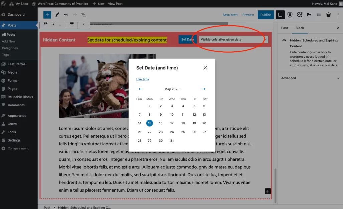Go to next month in calendar

203,89
